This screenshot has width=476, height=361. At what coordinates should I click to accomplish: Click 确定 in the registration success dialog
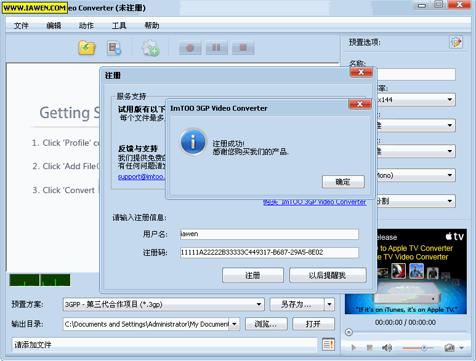(343, 182)
